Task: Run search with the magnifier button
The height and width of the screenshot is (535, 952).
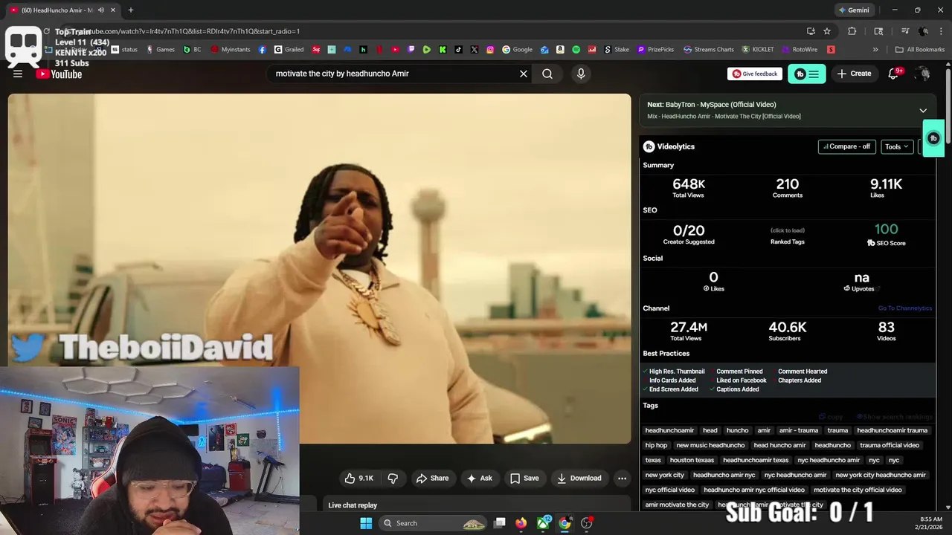Action: click(x=547, y=74)
